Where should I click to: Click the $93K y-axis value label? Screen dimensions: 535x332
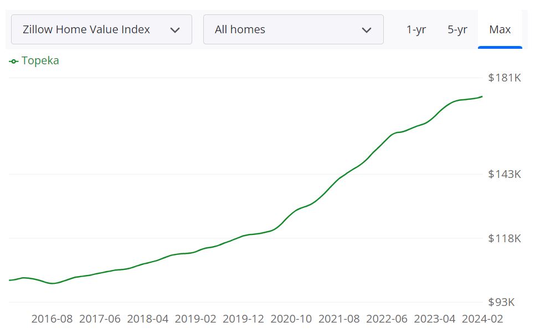pyautogui.click(x=501, y=302)
